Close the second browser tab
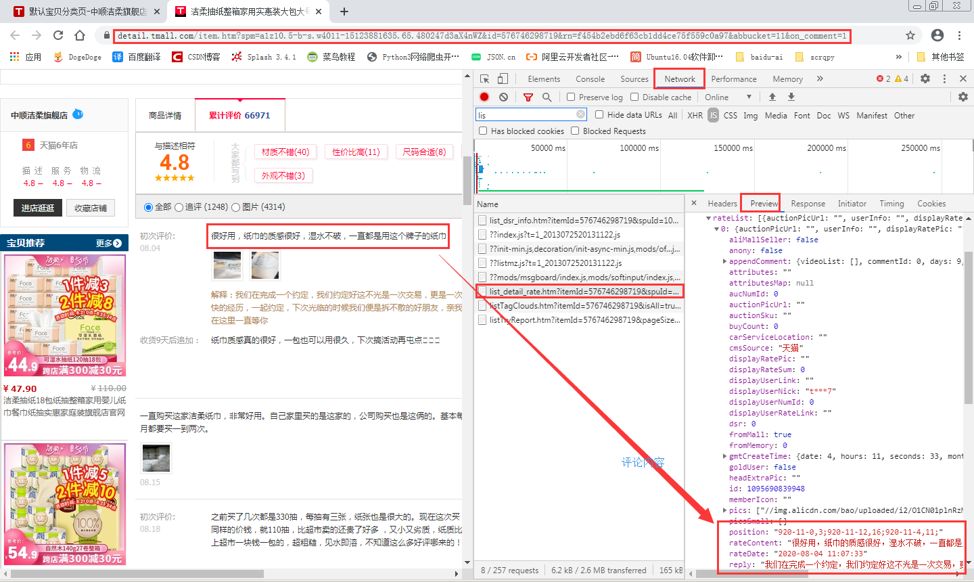This screenshot has width=974, height=582. pyautogui.click(x=319, y=12)
